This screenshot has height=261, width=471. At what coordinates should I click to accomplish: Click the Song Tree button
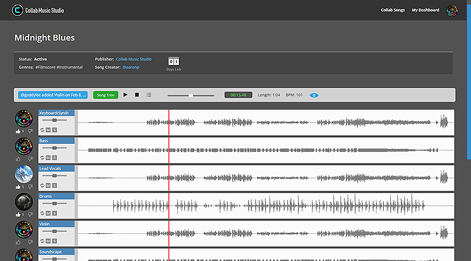tap(106, 95)
